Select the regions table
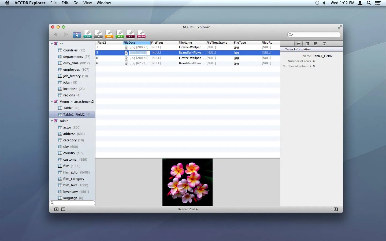Viewport: 386px width, 241px height. 72,95
